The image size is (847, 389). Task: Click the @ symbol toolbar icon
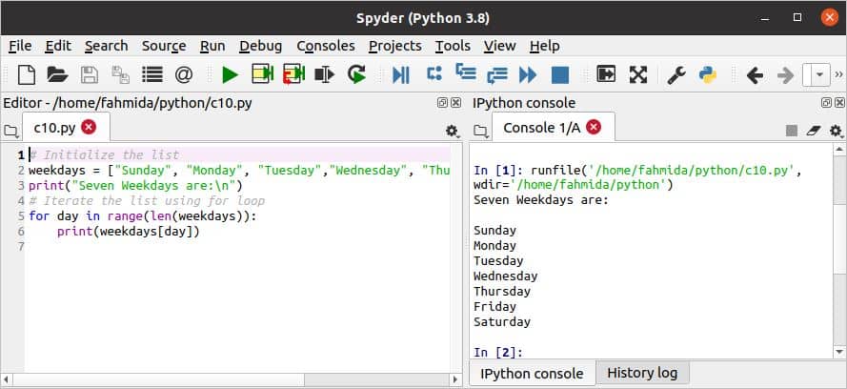[x=184, y=74]
